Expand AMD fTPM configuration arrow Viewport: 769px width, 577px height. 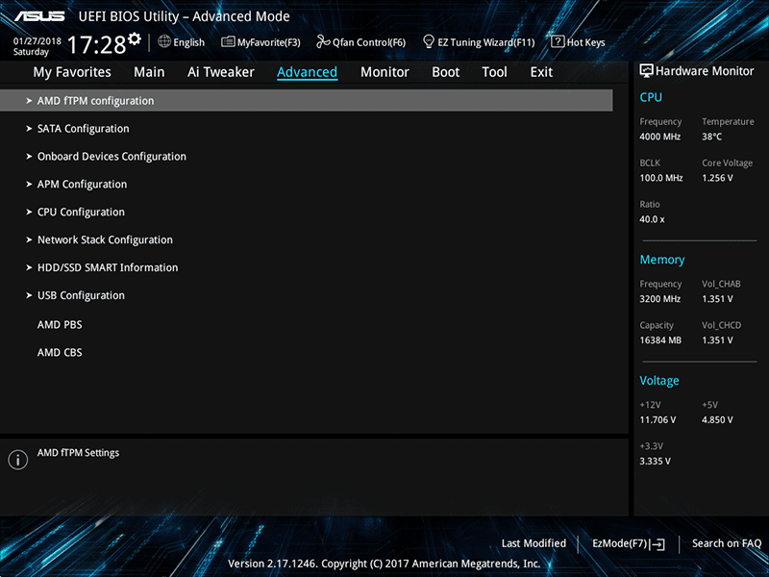point(29,101)
